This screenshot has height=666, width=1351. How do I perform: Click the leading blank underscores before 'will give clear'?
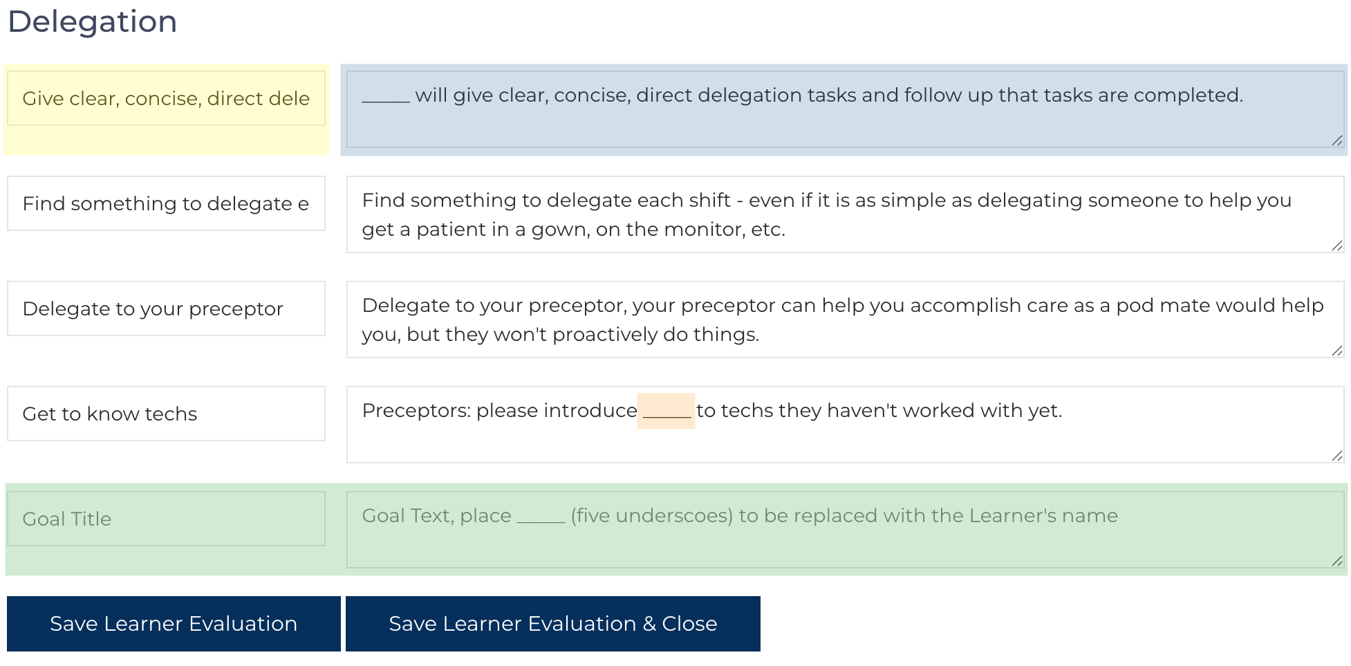tap(386, 97)
